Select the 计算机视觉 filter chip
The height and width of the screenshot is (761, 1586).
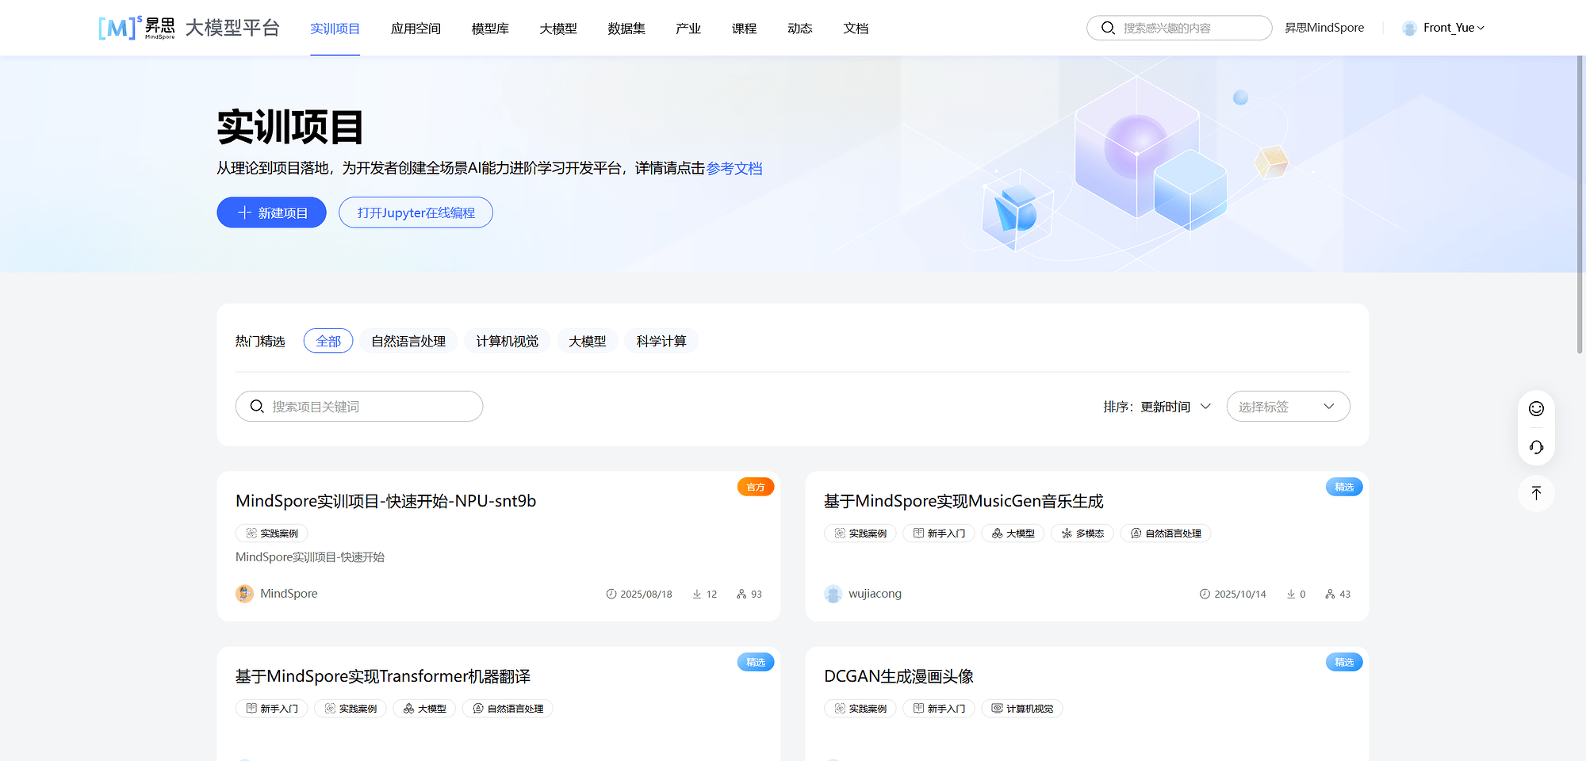click(507, 341)
